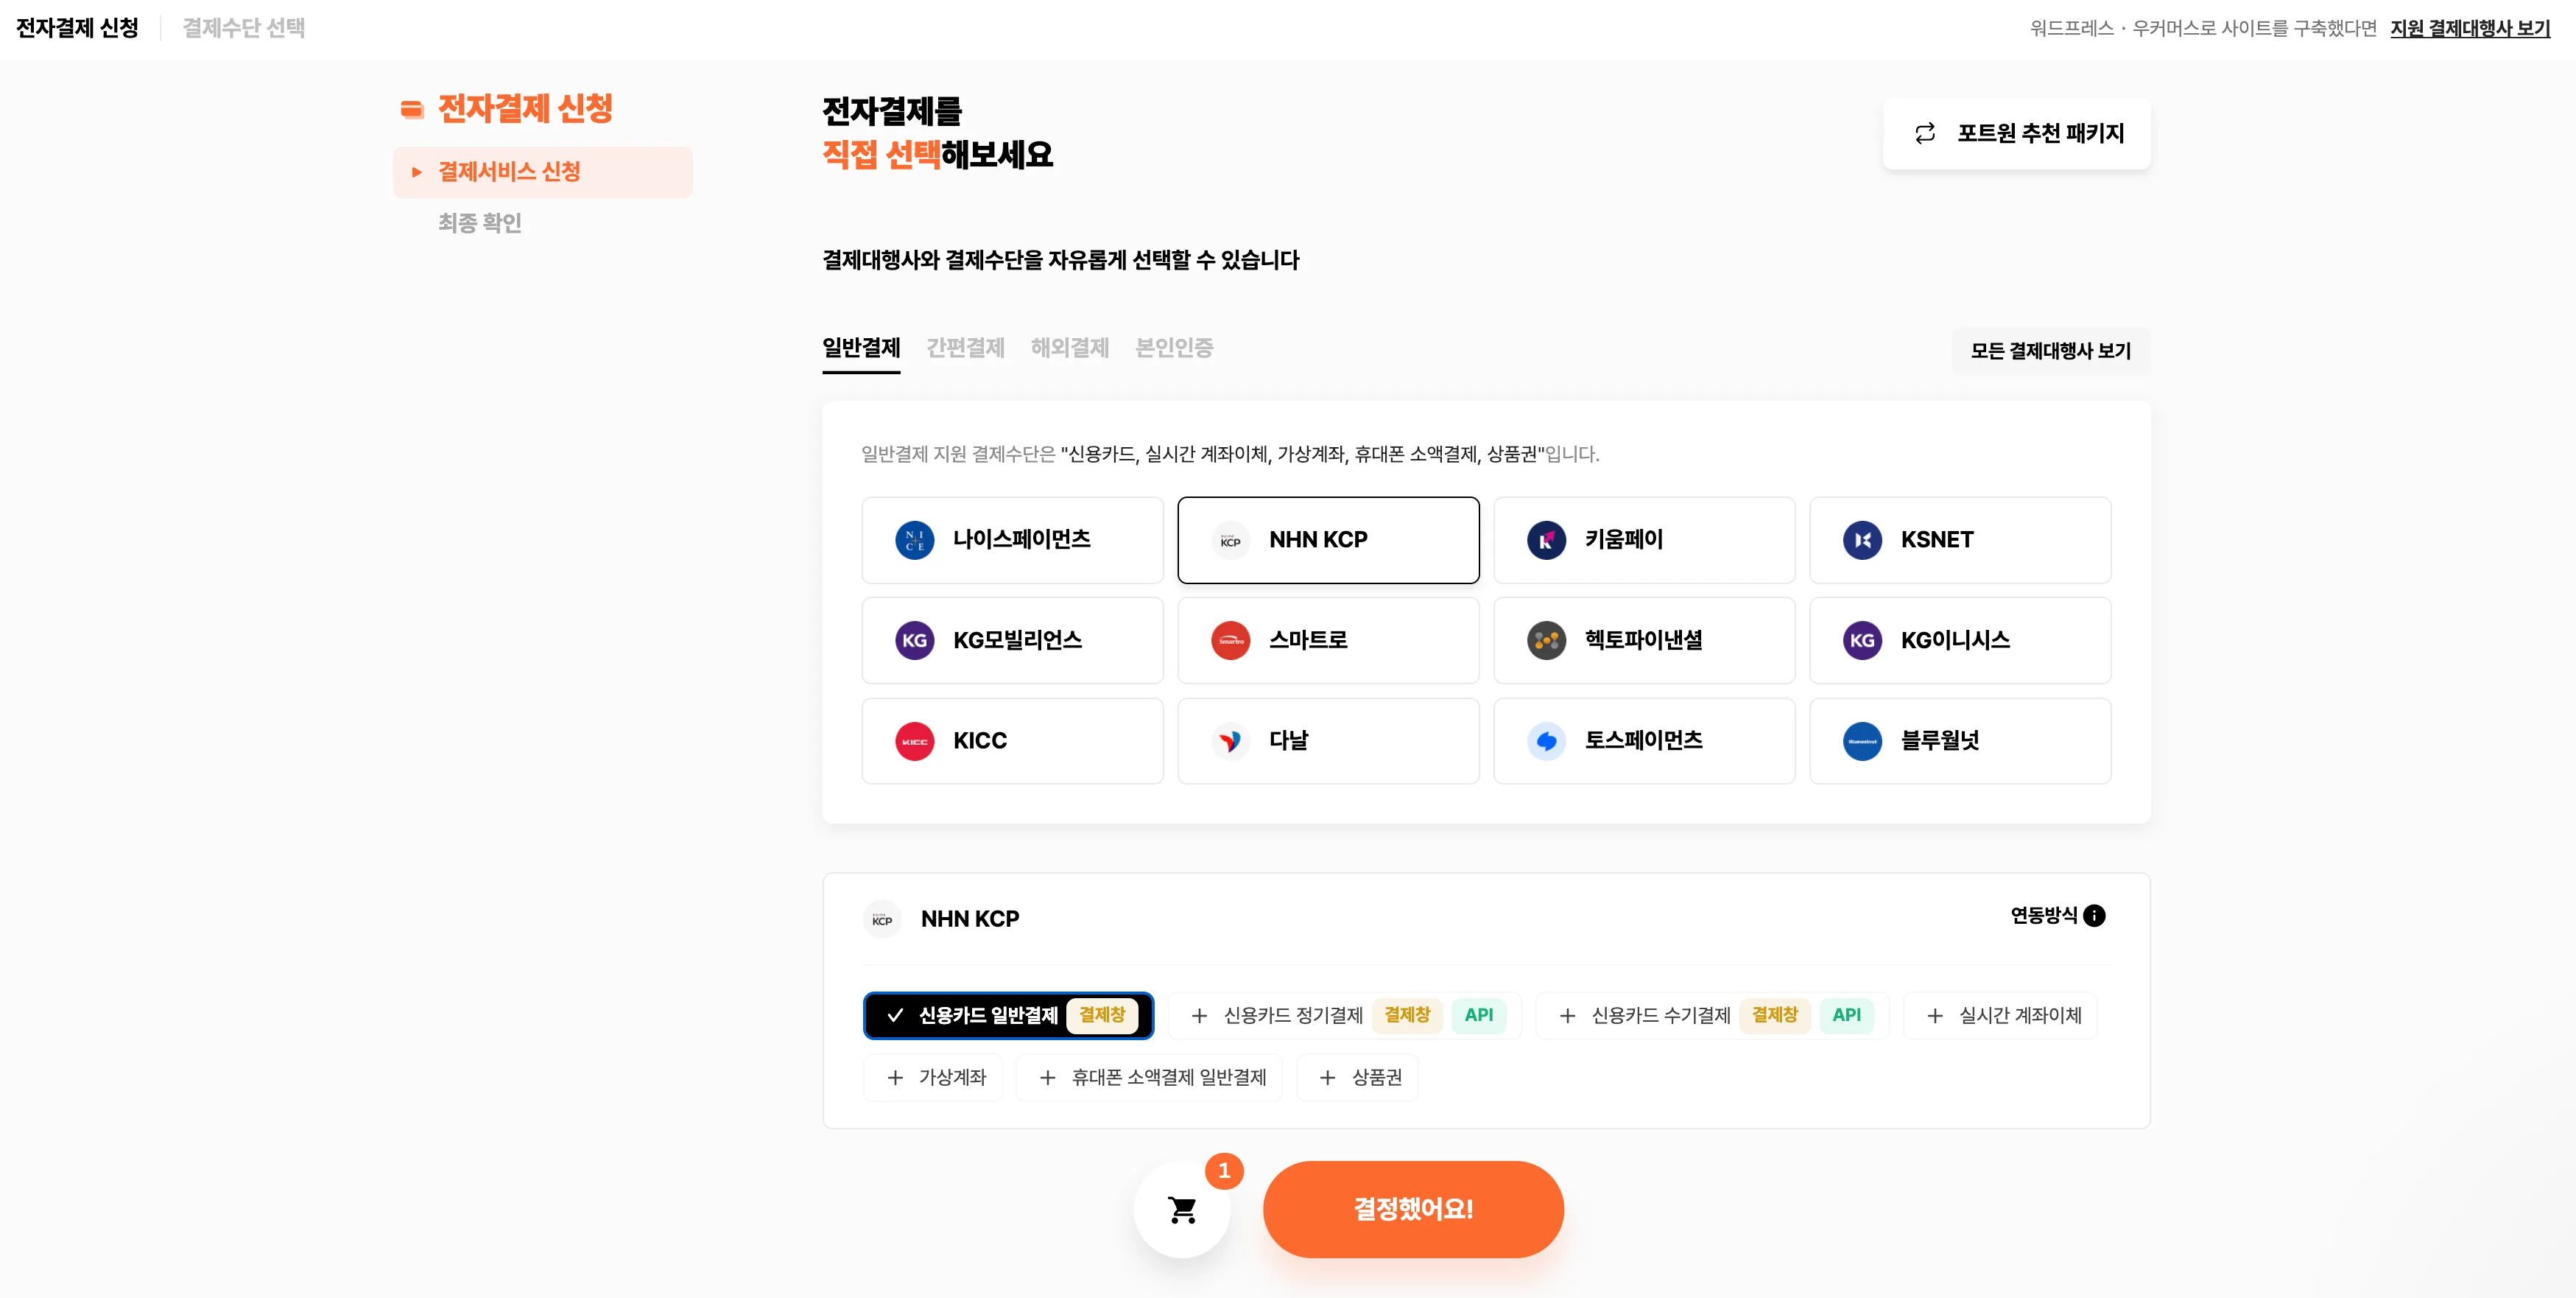Click the 키움페이 logo icon

pyautogui.click(x=1546, y=540)
